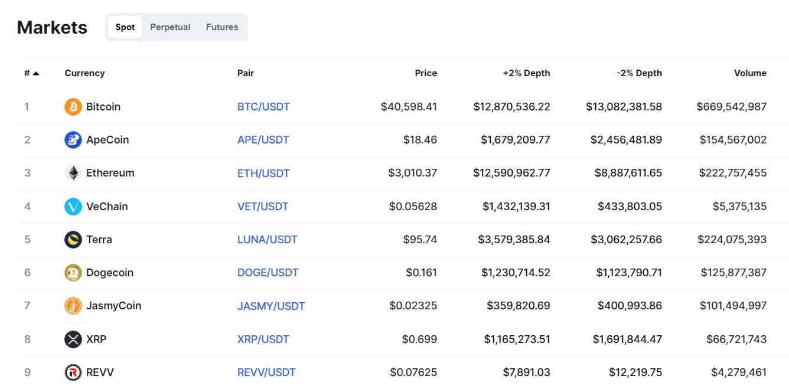Click the Ethereum currency name
Screen dimensions: 789x389
tap(110, 173)
